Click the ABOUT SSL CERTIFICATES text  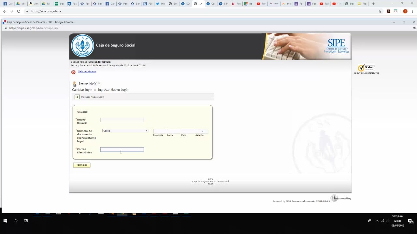point(367,73)
